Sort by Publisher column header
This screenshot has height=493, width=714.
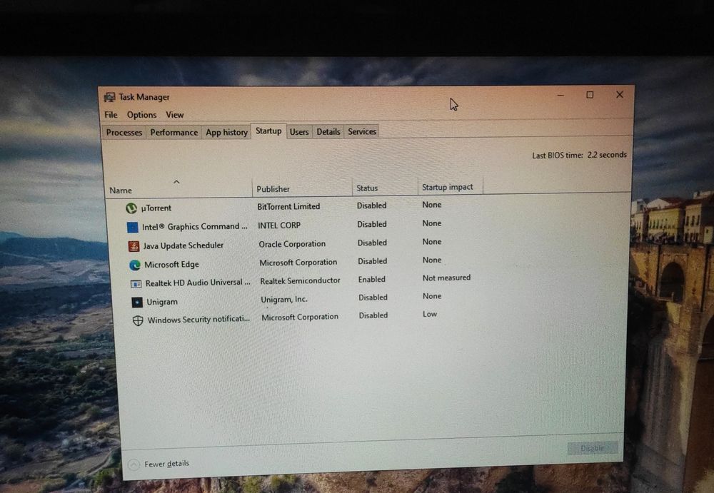pyautogui.click(x=302, y=188)
